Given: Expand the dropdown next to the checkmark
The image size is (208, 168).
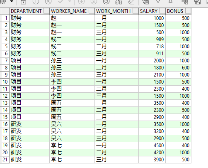Looking at the screenshot, I should click(x=70, y=2).
